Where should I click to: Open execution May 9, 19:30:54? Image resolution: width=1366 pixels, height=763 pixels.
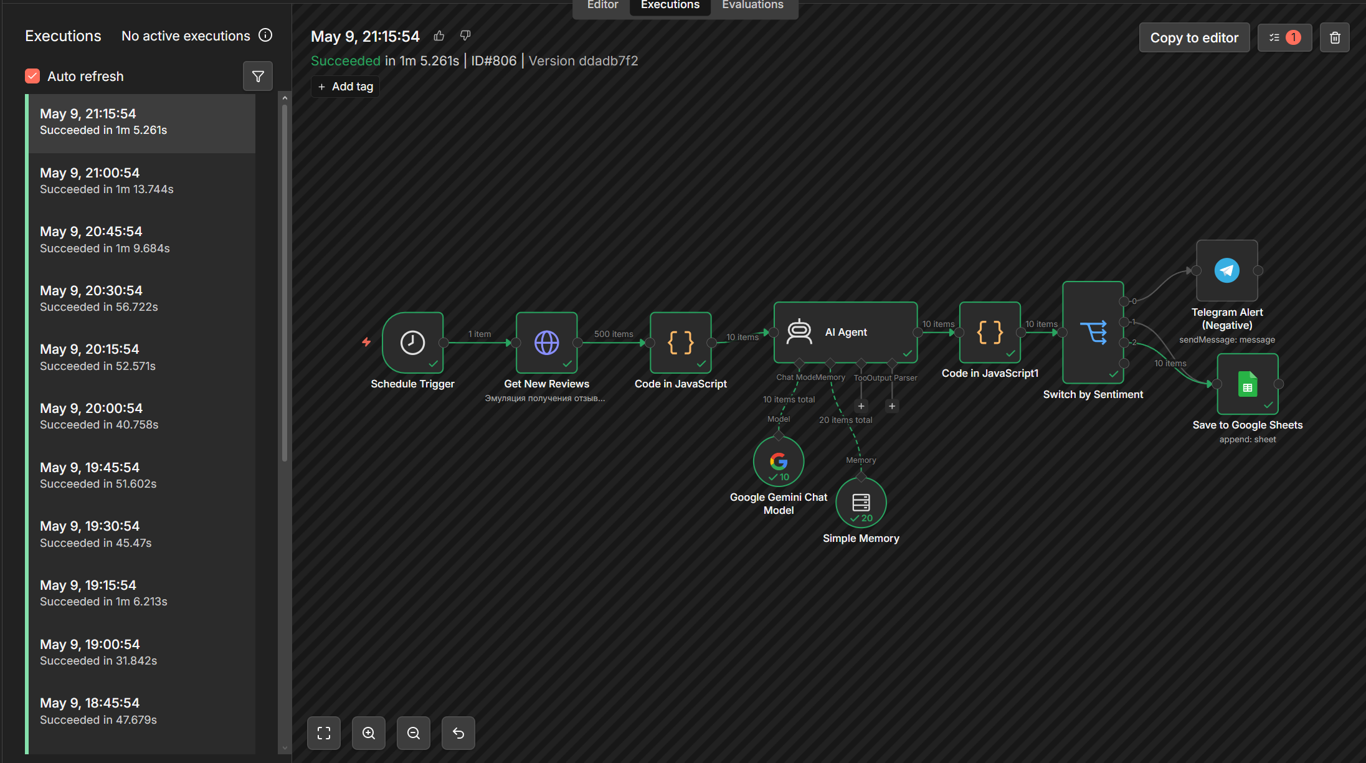[x=141, y=536]
